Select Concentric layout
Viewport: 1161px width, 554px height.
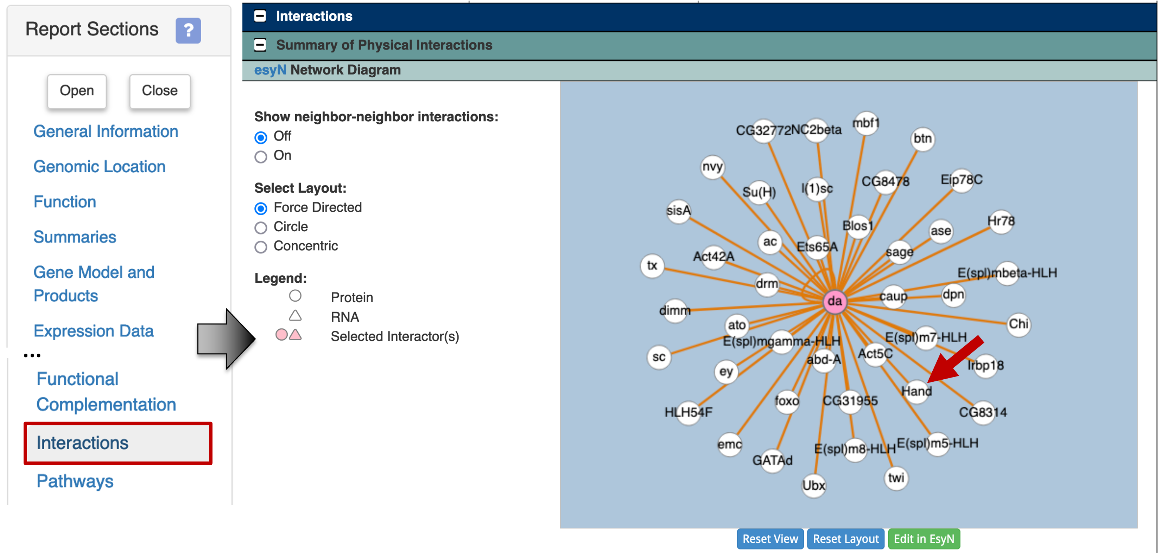[260, 247]
